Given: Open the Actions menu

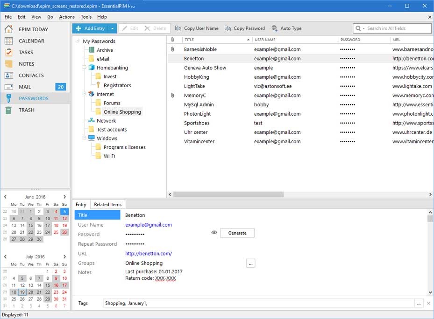Looking at the screenshot, I should click(x=67, y=17).
